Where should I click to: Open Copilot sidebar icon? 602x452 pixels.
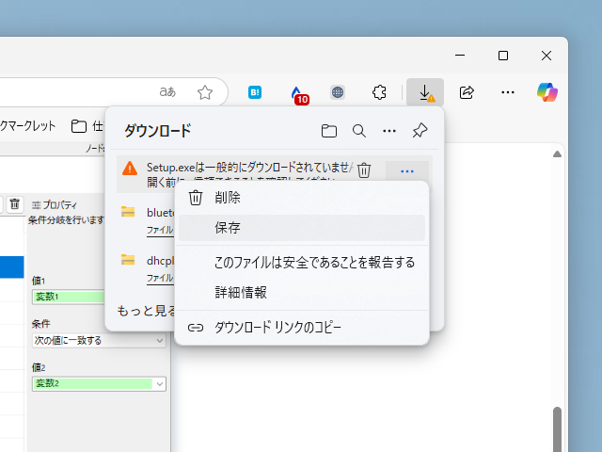(x=547, y=92)
